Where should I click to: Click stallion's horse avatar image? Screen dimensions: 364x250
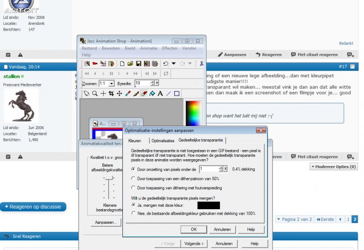pyautogui.click(x=21, y=106)
